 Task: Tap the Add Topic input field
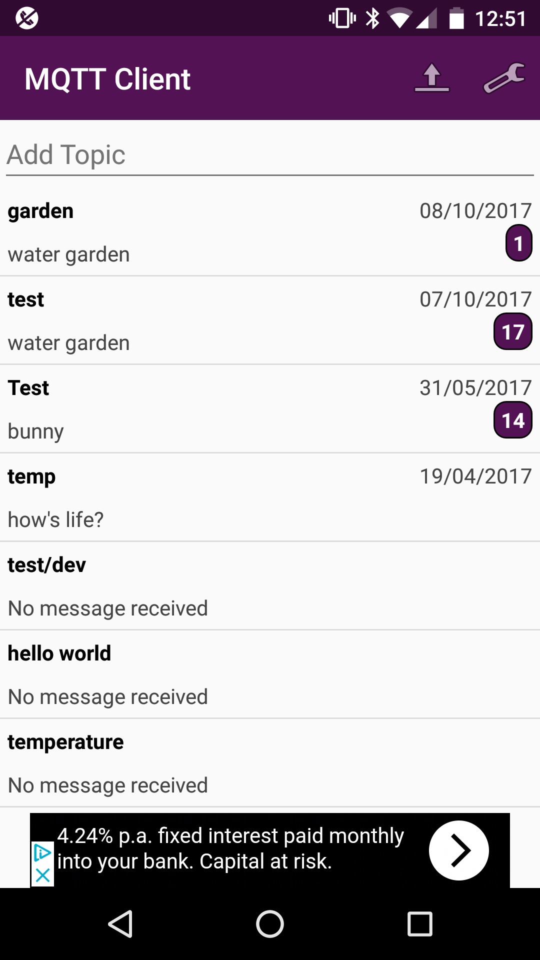click(270, 155)
